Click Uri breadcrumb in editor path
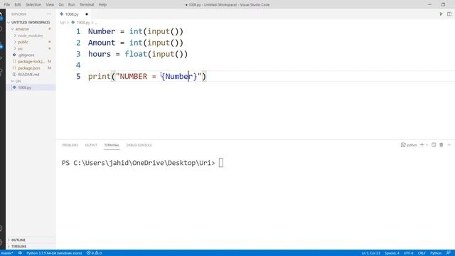Screen dimensions: 455x256 pyautogui.click(x=63, y=22)
